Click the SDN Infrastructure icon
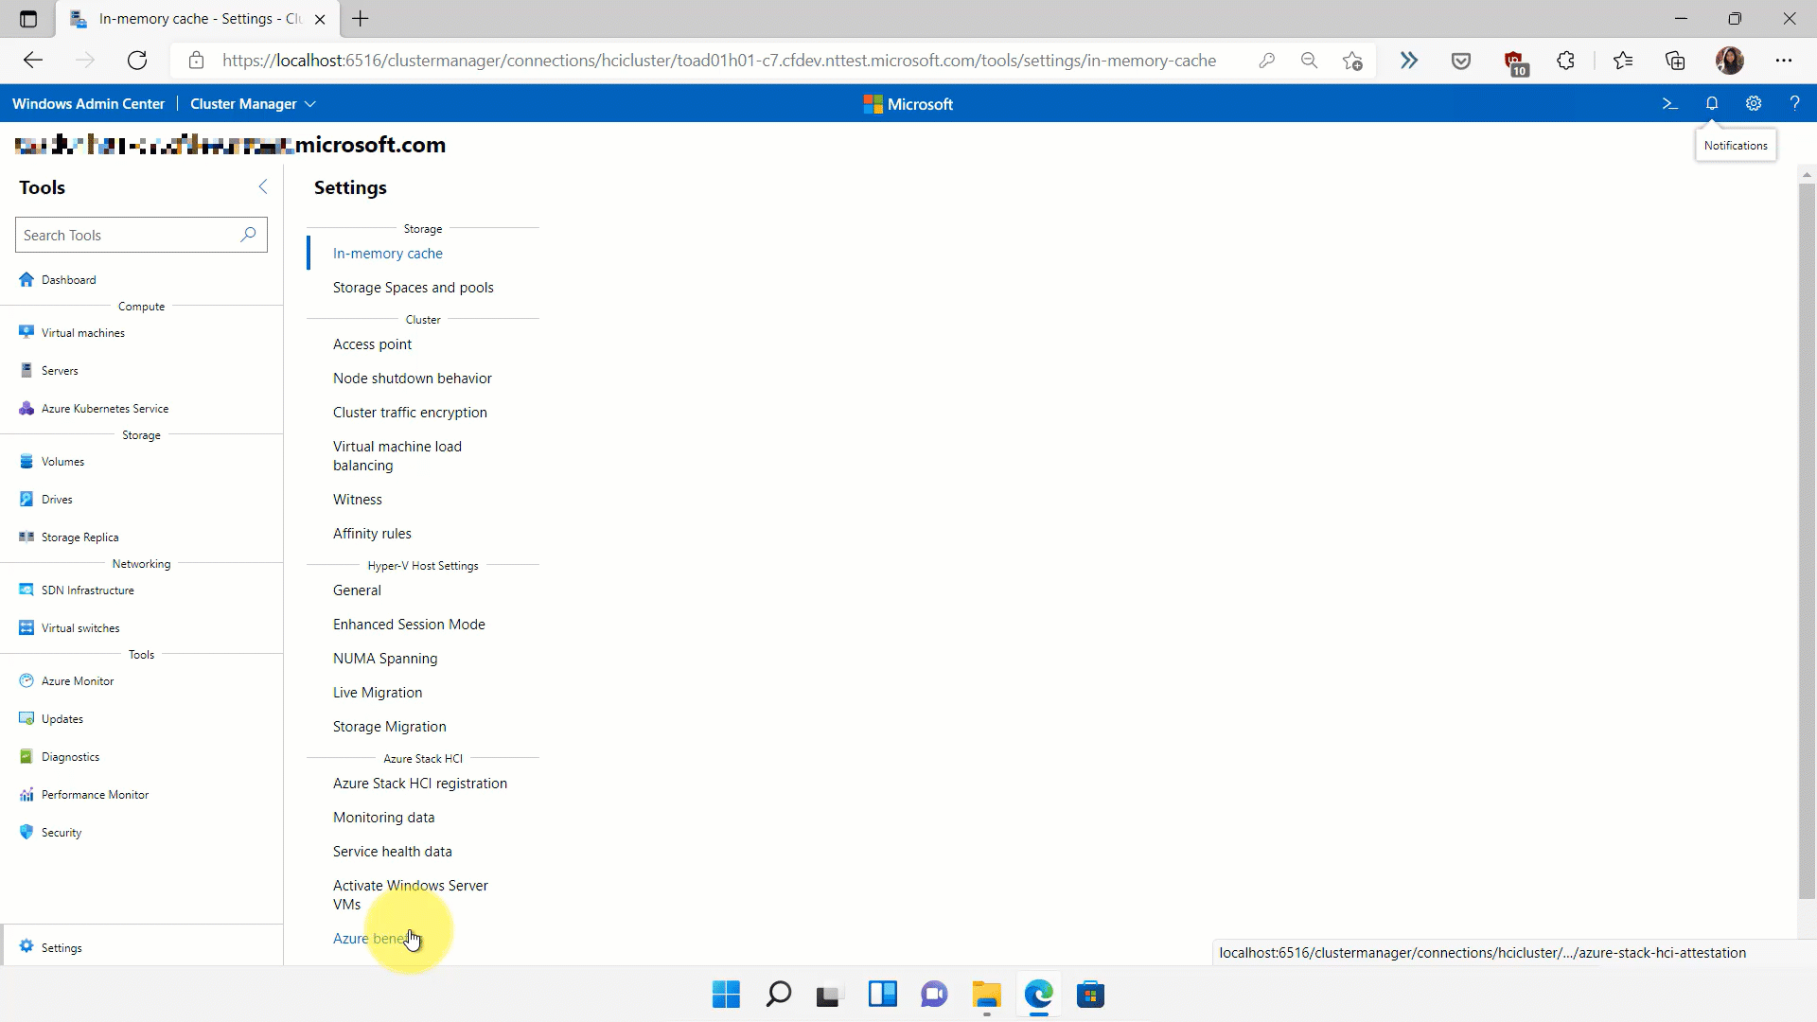This screenshot has width=1817, height=1022. point(26,589)
